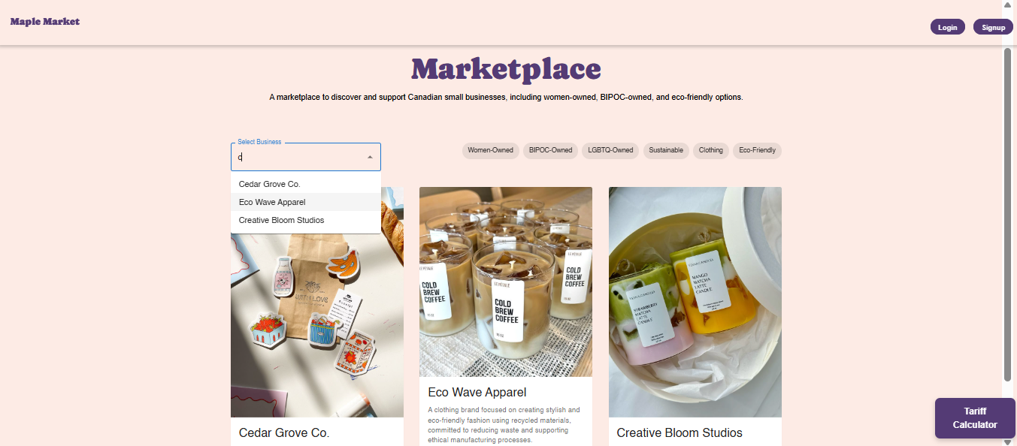
Task: Open the Login button
Action: click(948, 27)
